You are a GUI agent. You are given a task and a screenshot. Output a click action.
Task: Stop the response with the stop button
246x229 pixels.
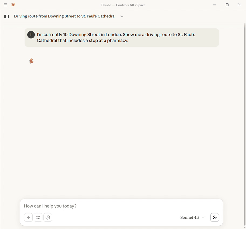pyautogui.click(x=214, y=217)
